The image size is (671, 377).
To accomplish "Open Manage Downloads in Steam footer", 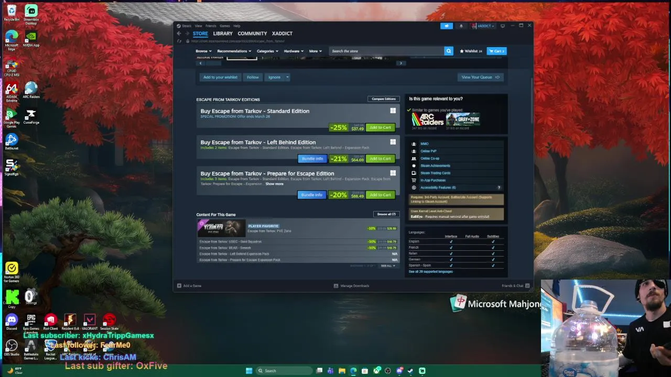I will [x=351, y=286].
